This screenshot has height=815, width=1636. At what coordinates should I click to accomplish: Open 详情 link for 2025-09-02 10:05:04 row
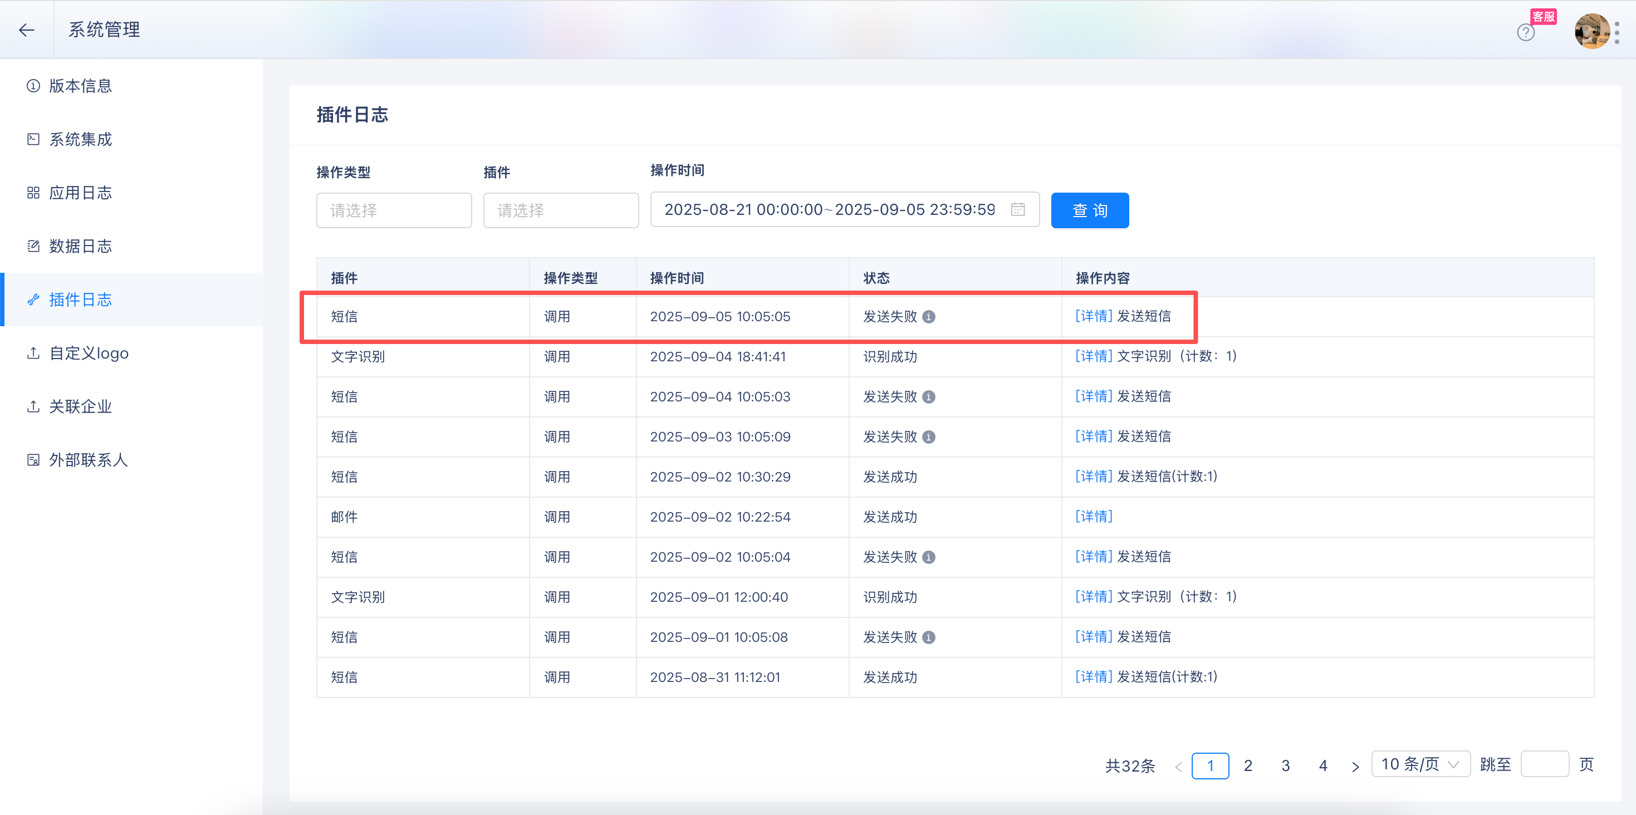1094,556
